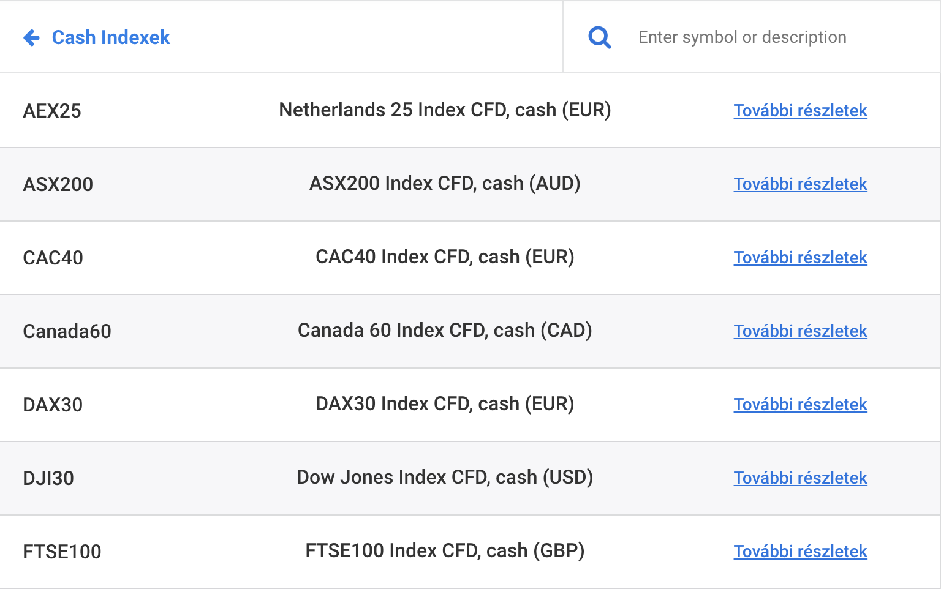The height and width of the screenshot is (589, 941).
Task: Click the back arrow icon
Action: [x=31, y=38]
